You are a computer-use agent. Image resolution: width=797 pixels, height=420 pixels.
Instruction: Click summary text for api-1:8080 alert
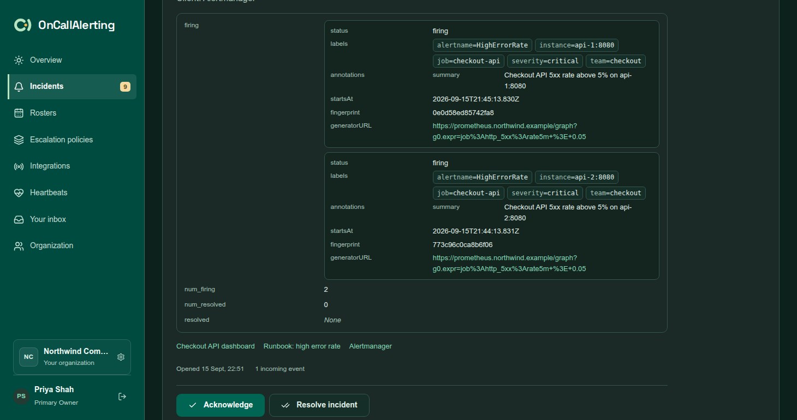568,81
